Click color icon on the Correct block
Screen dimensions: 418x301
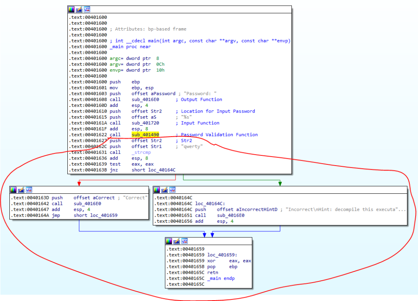coord(13,190)
